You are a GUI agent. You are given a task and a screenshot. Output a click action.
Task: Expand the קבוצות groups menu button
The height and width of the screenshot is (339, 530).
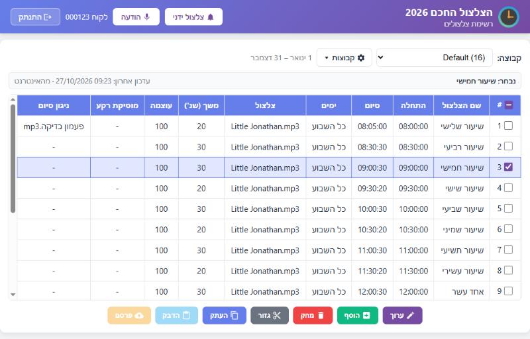344,58
